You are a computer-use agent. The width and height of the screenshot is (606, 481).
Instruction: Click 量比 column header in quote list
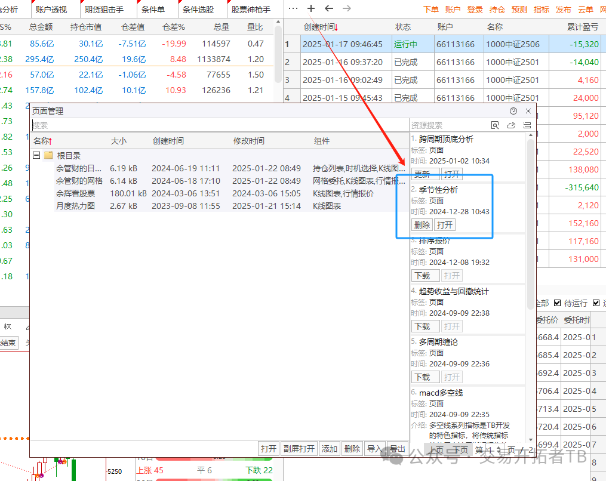(x=255, y=27)
